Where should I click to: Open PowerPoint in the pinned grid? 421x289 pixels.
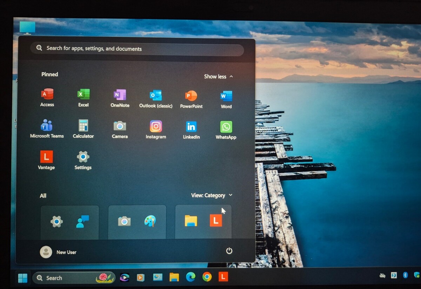pos(191,99)
